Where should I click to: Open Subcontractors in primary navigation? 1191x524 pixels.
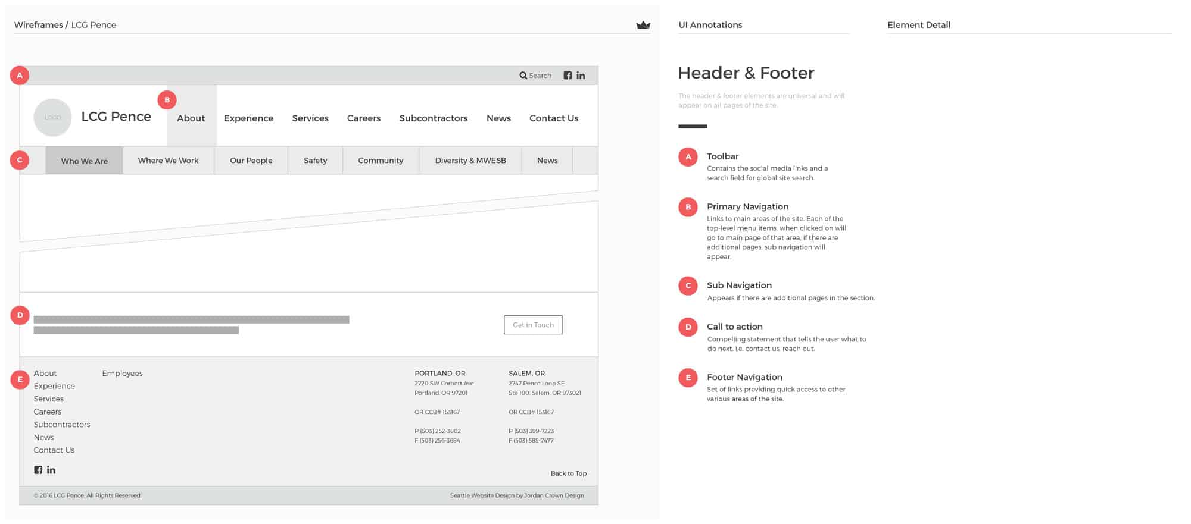point(434,118)
